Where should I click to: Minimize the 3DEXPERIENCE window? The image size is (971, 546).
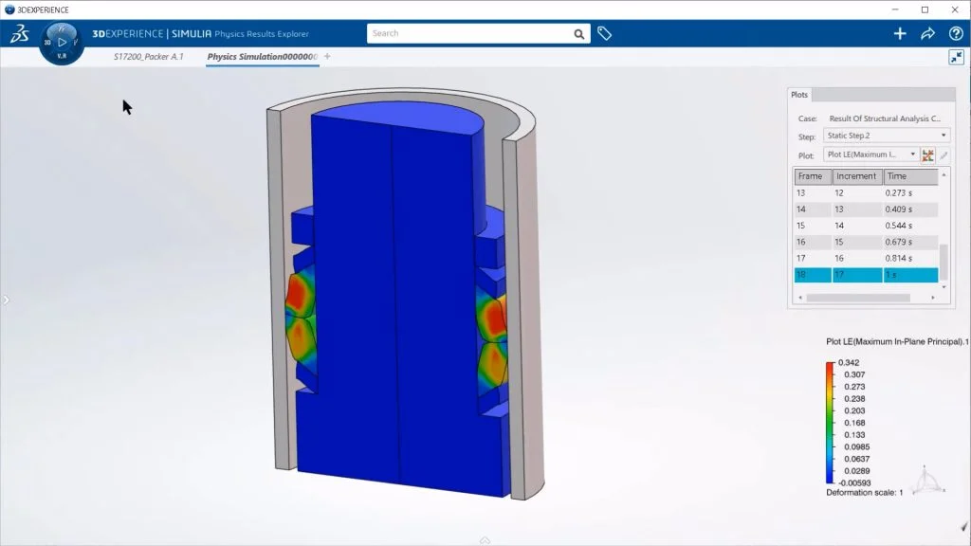pos(895,9)
